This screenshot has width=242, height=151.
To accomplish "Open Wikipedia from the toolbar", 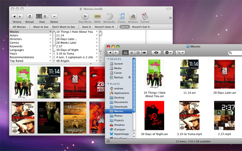I will (x=109, y=16).
